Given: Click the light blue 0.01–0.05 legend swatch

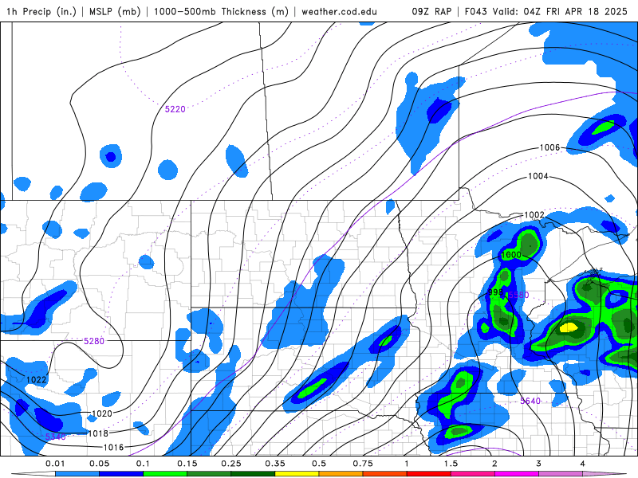Looking at the screenshot, I should [x=77, y=474].
